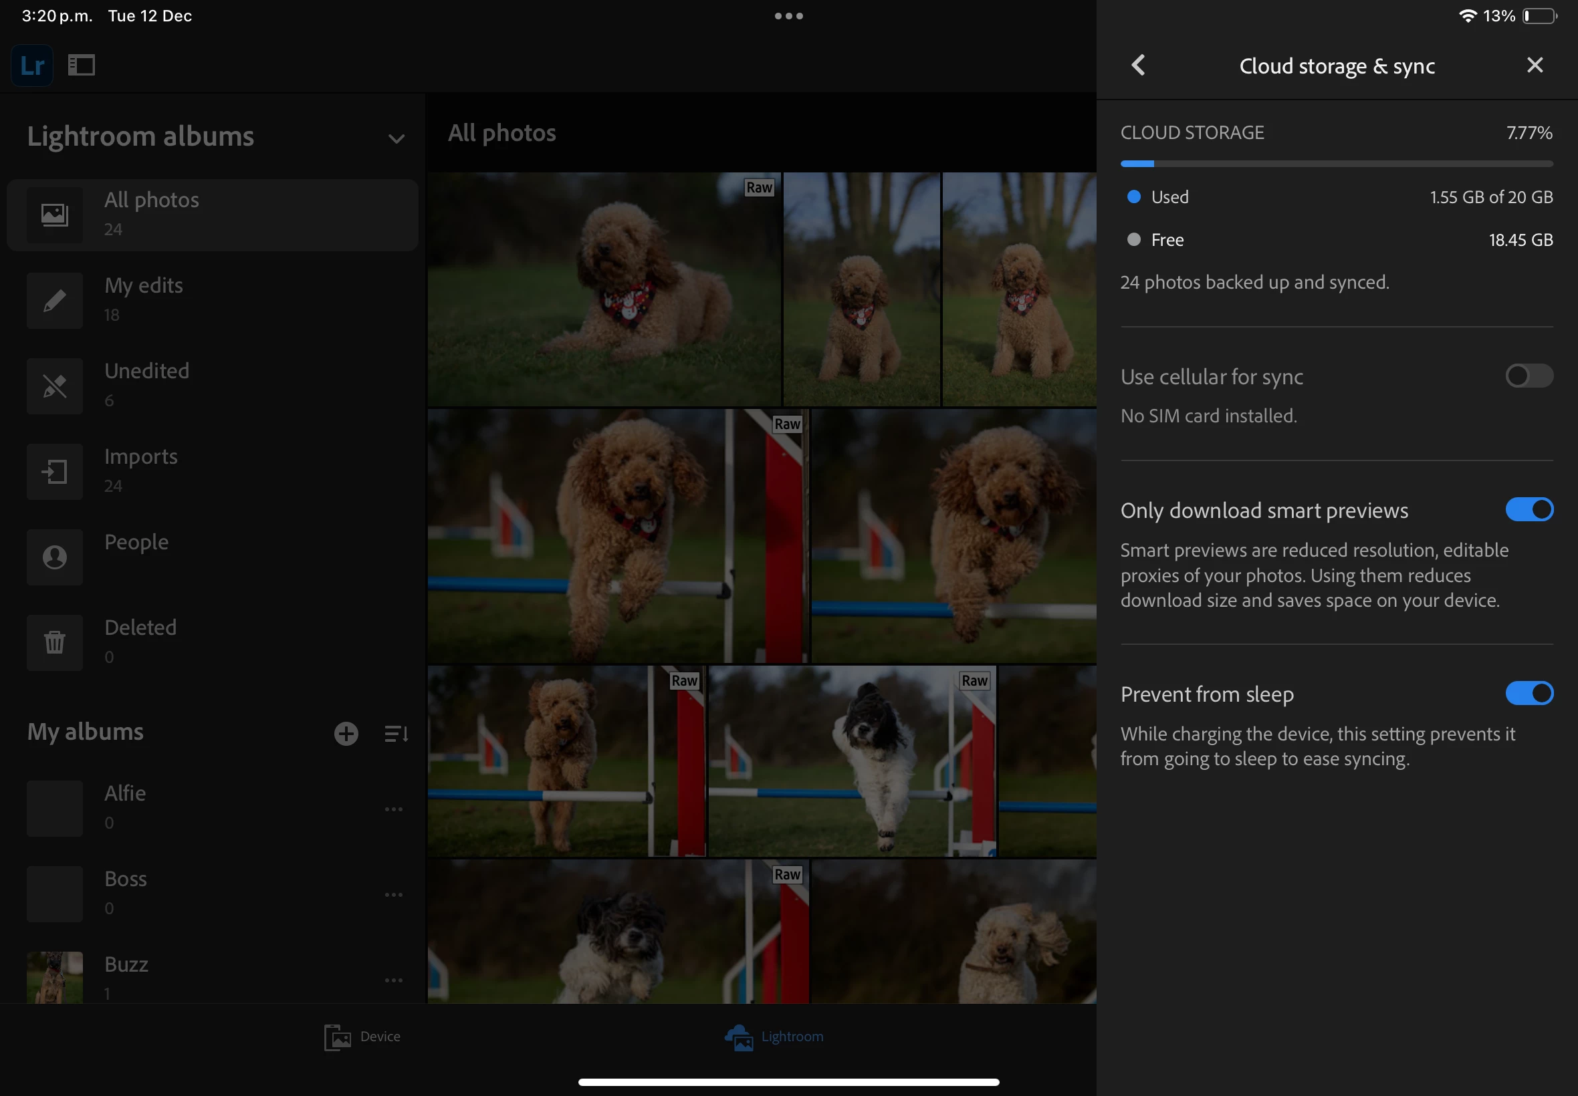Image resolution: width=1578 pixels, height=1096 pixels.
Task: Open the Deleted trash folder
Action: (x=55, y=642)
